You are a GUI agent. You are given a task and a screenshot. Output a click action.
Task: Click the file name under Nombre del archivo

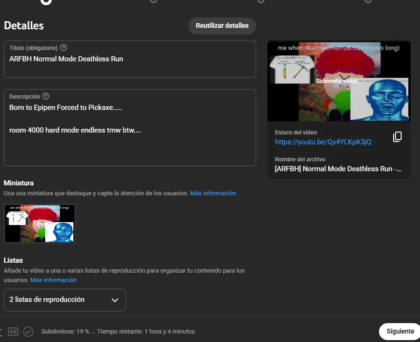338,169
